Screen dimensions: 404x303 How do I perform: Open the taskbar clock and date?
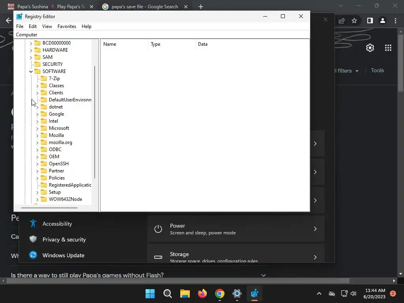tap(375, 294)
